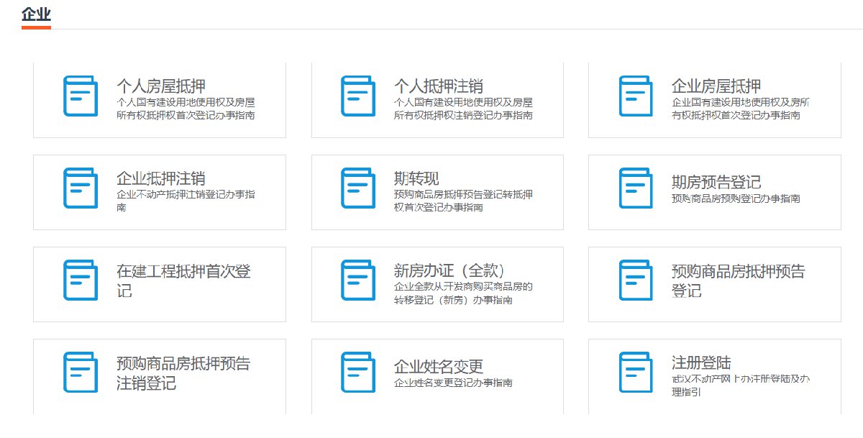Screen dimensions: 863x438
Task: Open the 个人抵押注销 guide title
Action: click(438, 86)
